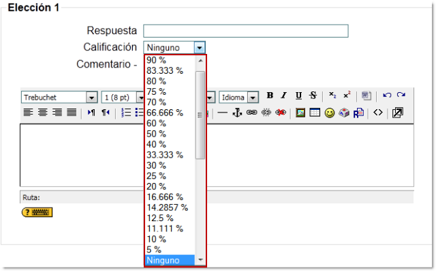Screen dimensions: 436x271
Task: Focus the Respuesta text field
Action: tap(246, 31)
